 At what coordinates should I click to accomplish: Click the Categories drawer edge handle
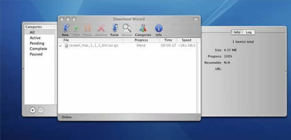[x=23, y=69]
